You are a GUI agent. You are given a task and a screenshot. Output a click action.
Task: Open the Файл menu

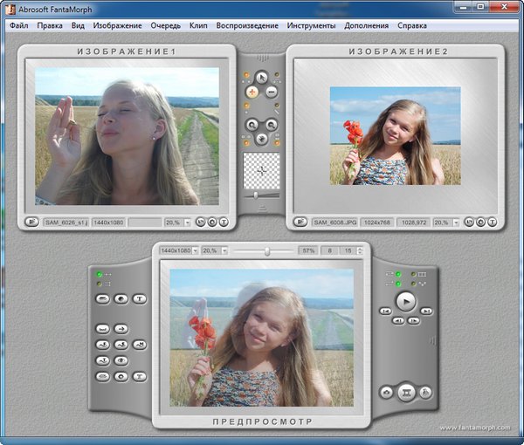pyautogui.click(x=18, y=25)
